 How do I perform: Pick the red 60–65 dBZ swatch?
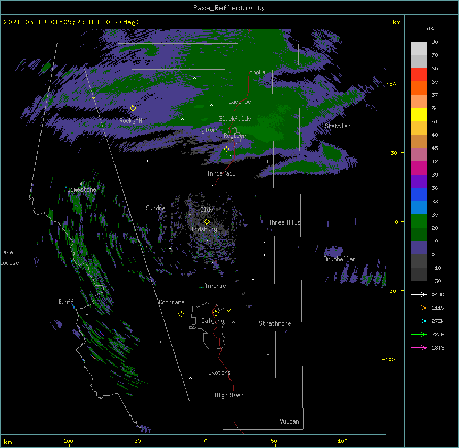419,75
